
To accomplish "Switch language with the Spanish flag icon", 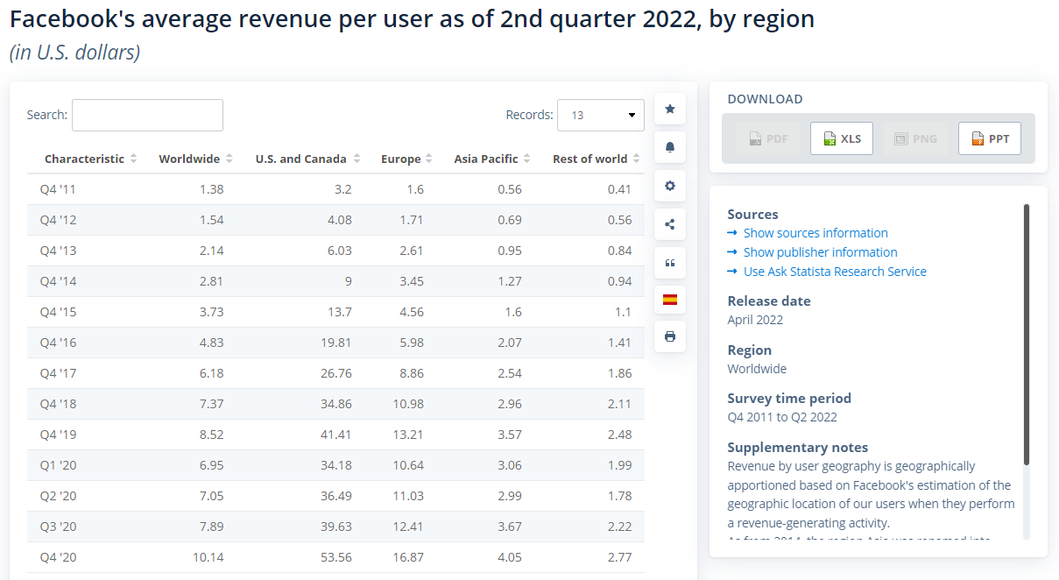I will (670, 300).
